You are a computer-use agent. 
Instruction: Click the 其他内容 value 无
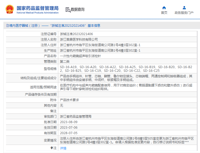pos(61,105)
